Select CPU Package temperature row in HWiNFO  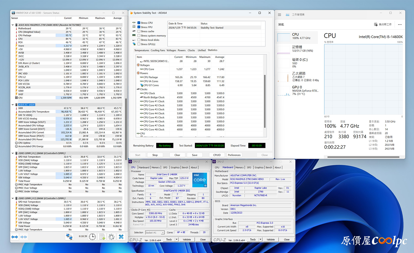point(68,35)
